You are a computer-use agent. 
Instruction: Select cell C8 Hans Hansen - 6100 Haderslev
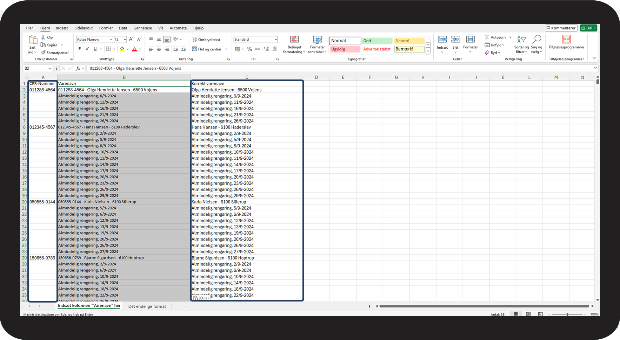point(247,127)
